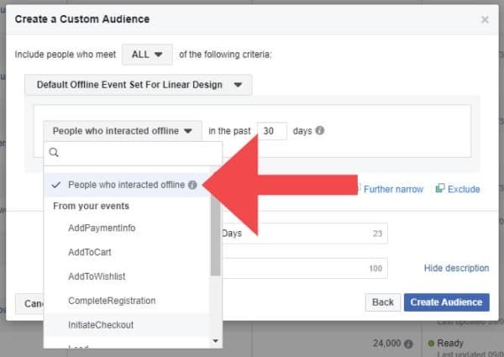Click the magnifier search icon in dropdown
Screen dimensions: 504x357
54,152
